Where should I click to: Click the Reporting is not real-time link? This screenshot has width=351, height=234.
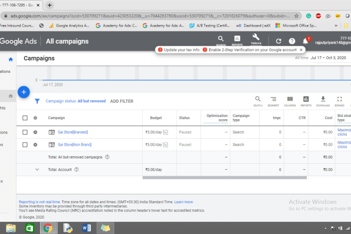(39, 202)
